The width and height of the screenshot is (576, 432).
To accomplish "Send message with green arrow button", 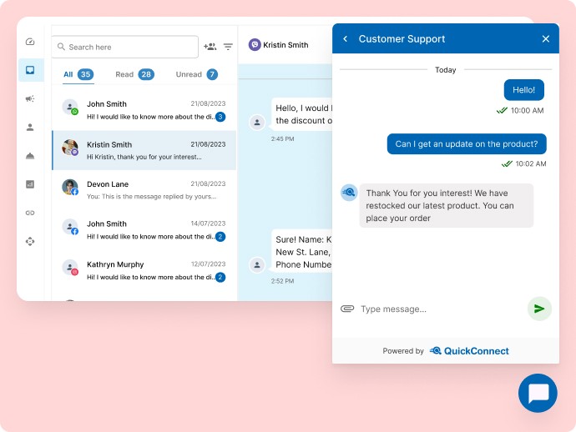I will point(539,309).
